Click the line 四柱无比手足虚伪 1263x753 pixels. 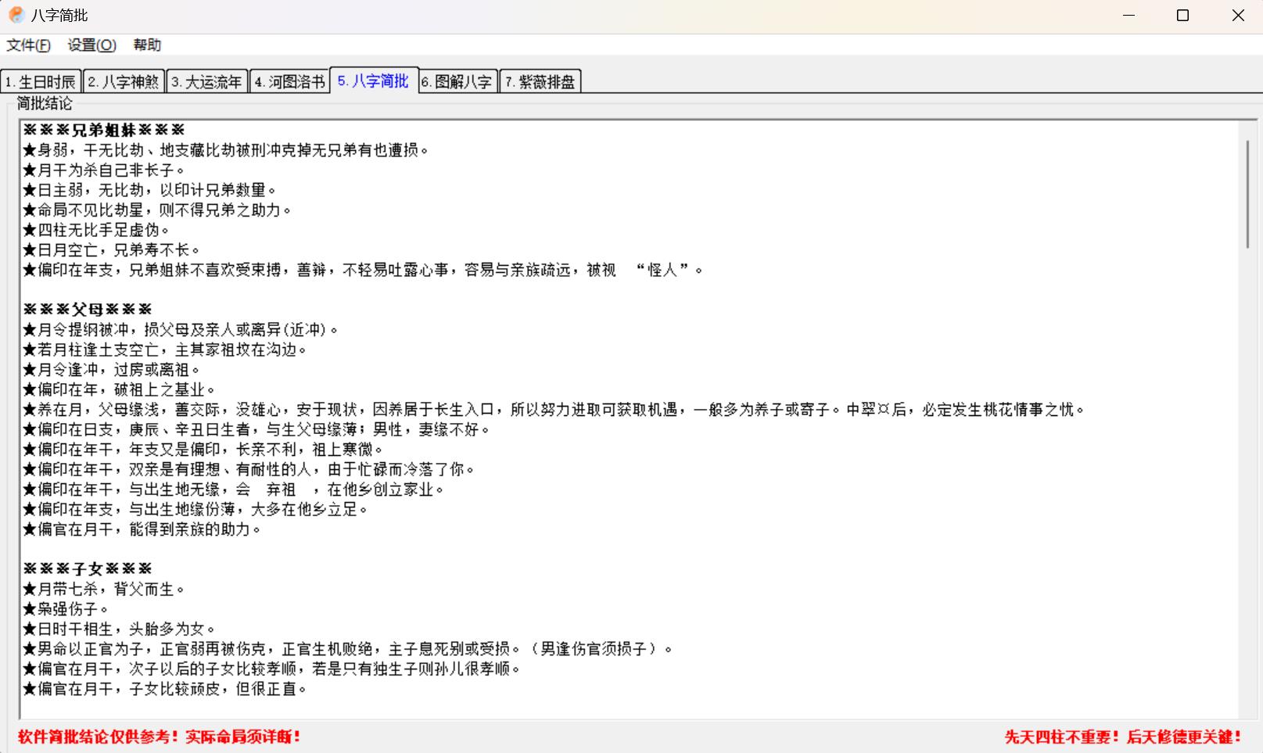tap(96, 230)
